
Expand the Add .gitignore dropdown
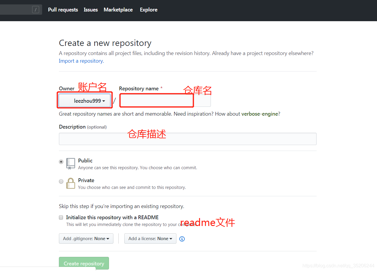point(86,239)
